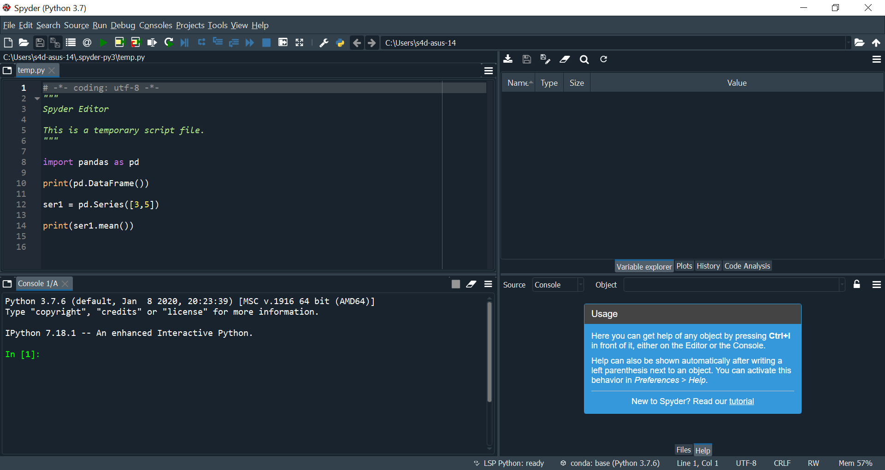Open the Source combo box in Help

tap(558, 285)
